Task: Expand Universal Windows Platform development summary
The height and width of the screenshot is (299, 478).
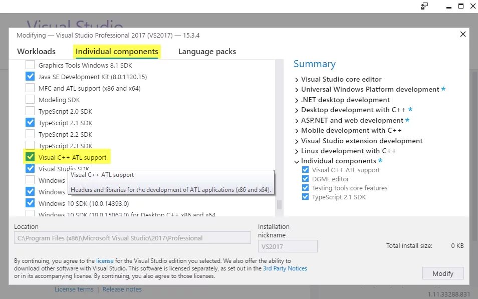Action: click(297, 90)
